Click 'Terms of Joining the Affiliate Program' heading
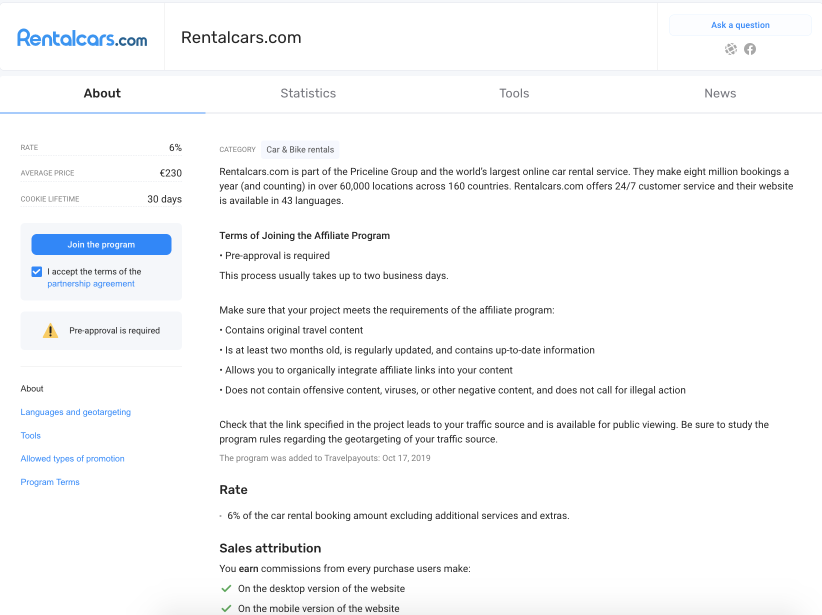Image resolution: width=822 pixels, height=615 pixels. [304, 235]
